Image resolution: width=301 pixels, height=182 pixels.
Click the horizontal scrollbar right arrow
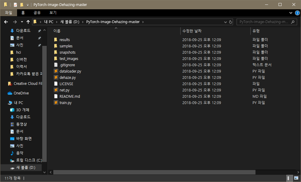click(298, 172)
